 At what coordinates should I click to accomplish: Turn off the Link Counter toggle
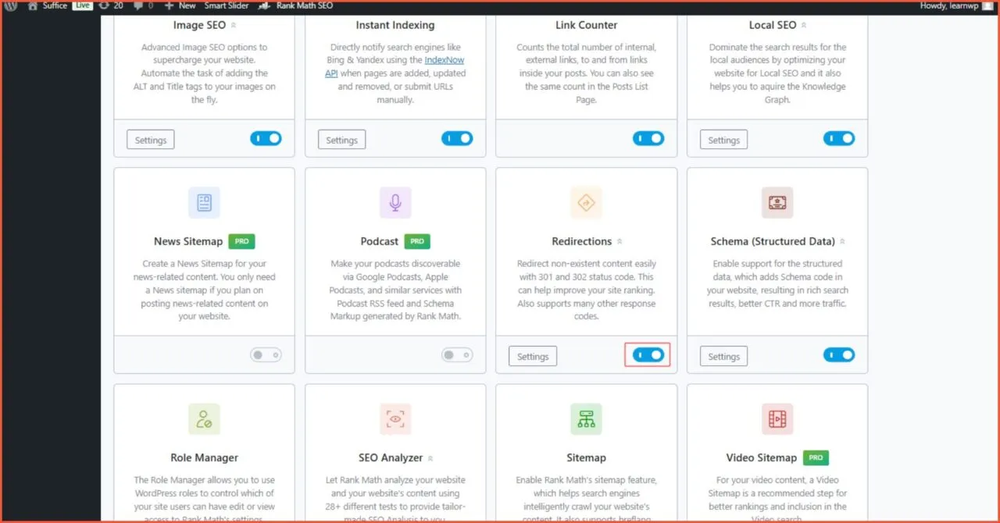[x=648, y=138]
